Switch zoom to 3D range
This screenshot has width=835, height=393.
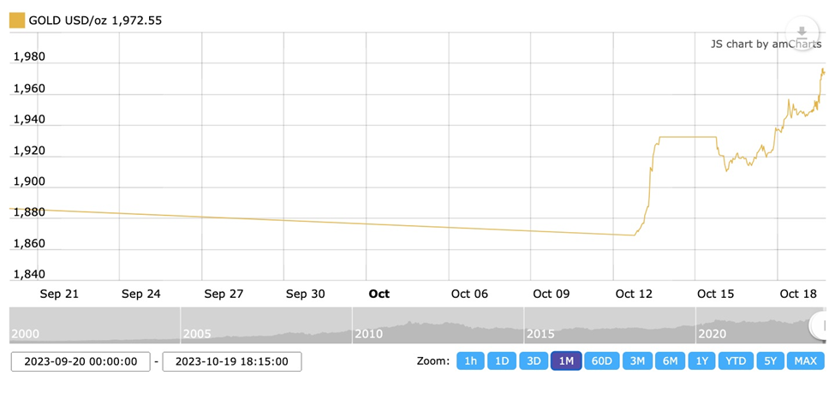pyautogui.click(x=534, y=361)
